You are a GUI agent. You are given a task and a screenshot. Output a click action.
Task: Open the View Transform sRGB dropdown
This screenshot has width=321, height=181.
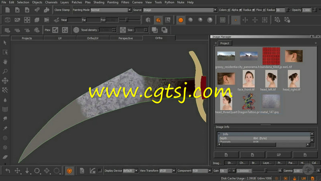(167, 171)
